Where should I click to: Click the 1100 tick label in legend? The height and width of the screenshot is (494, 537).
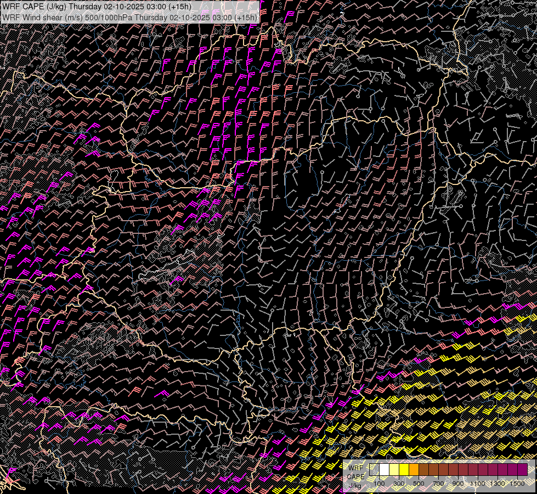click(x=478, y=484)
